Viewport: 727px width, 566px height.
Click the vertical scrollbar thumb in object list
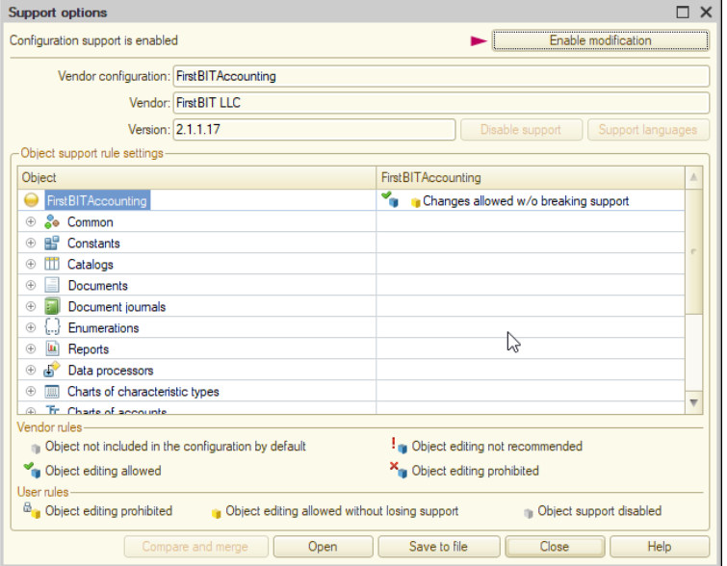click(693, 251)
